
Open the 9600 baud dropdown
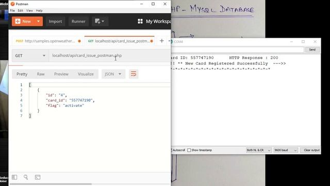[285, 150]
